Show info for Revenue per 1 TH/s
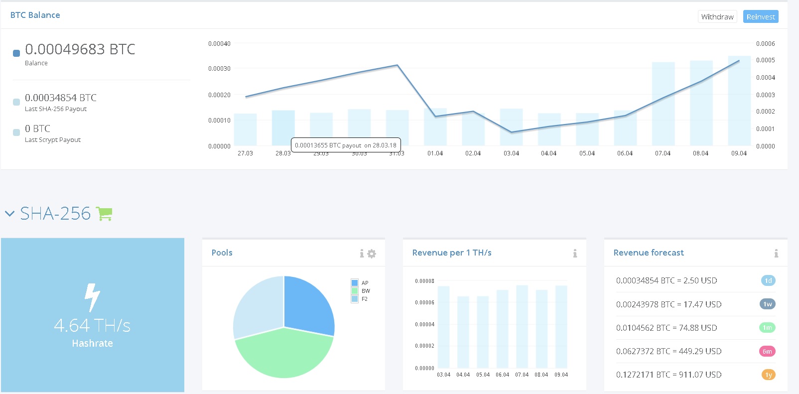Viewport: 799px width, 394px height. 575,254
